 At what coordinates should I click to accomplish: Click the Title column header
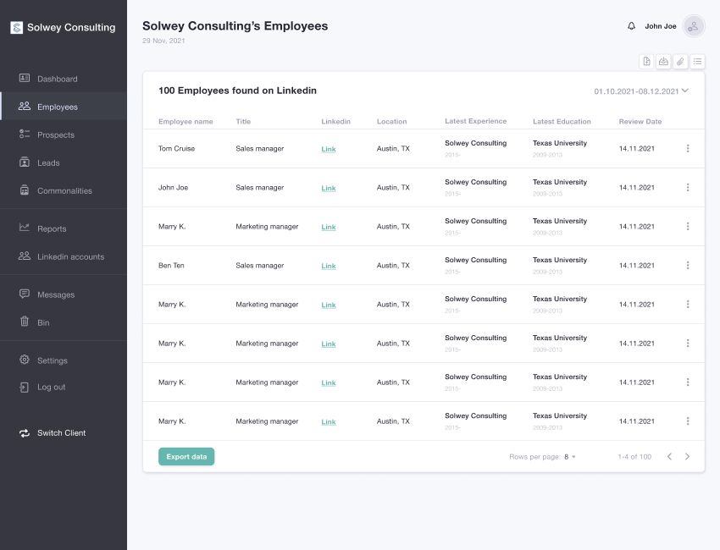[243, 122]
